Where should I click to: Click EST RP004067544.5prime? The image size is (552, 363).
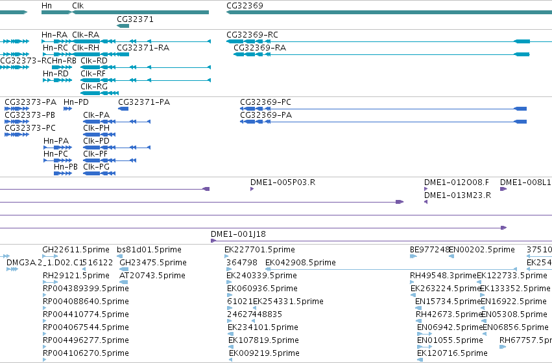(x=86, y=328)
